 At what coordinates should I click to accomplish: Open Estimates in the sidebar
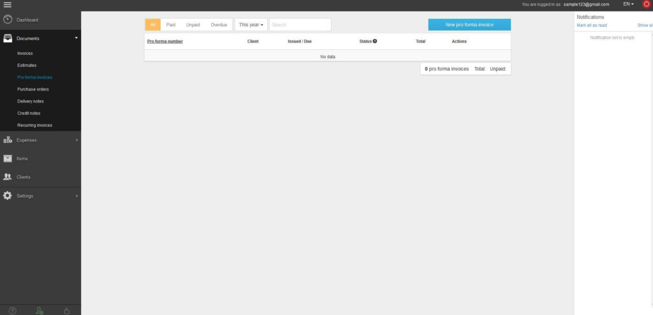pyautogui.click(x=27, y=66)
